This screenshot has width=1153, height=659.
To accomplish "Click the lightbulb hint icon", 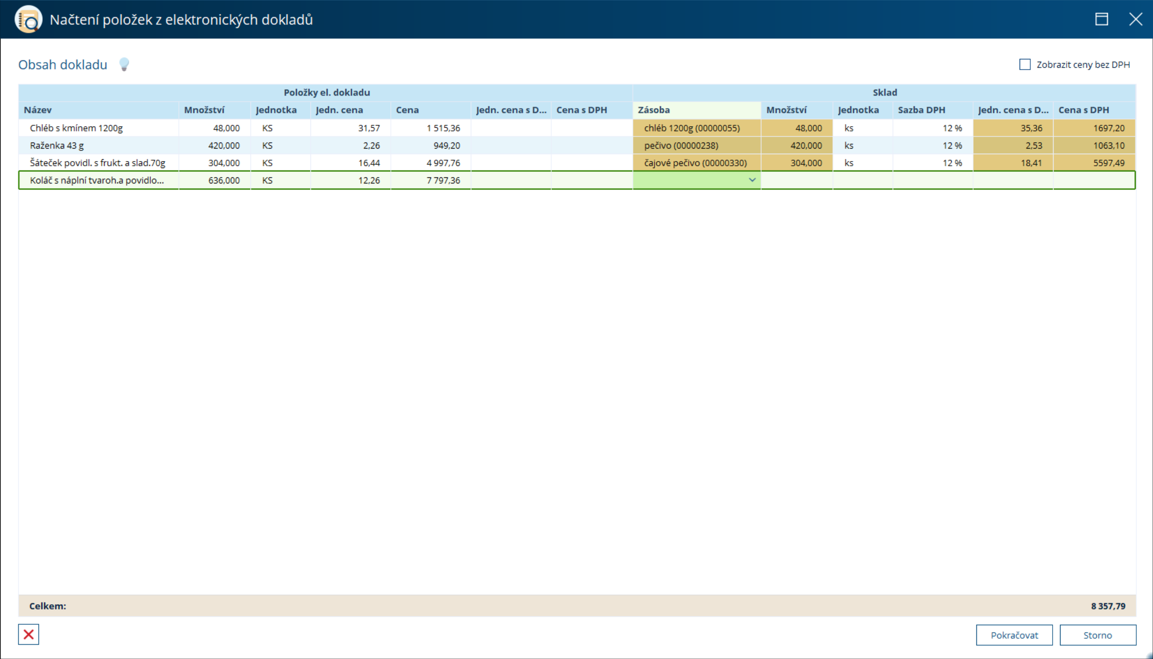I will pos(124,65).
